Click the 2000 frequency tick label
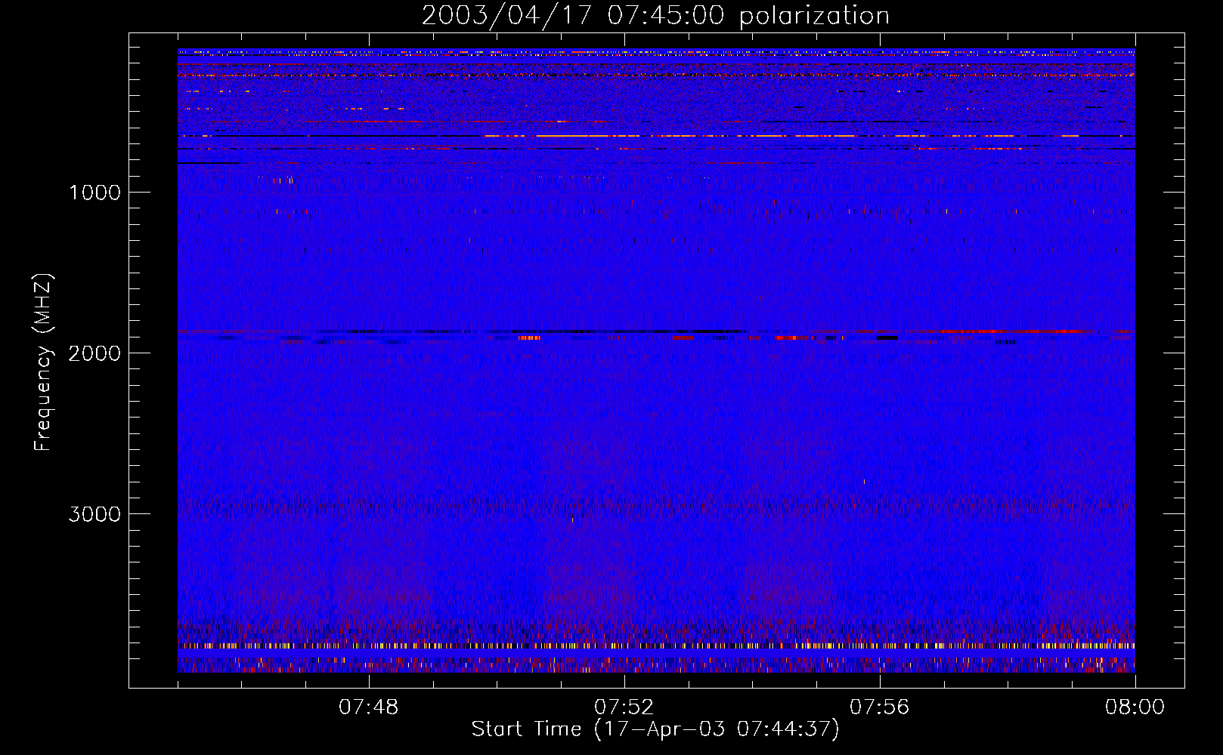1223x755 pixels. click(94, 353)
